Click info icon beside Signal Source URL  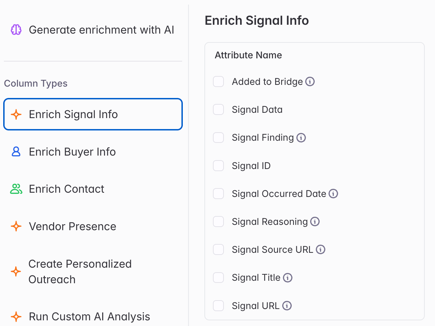pyautogui.click(x=320, y=250)
